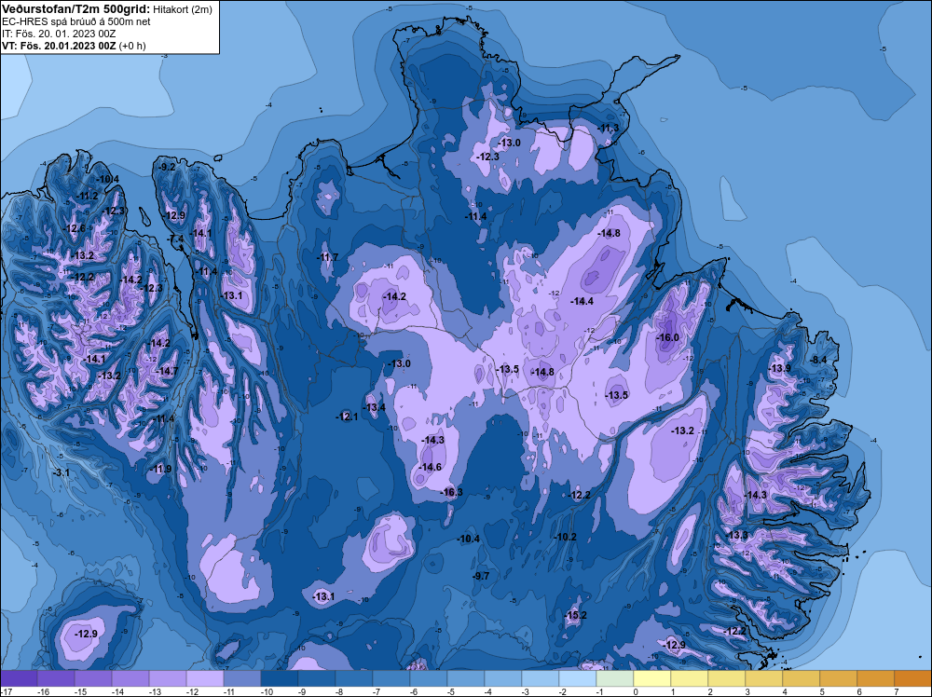The height and width of the screenshot is (697, 932).
Task: Click the legend scale label 0
Action: [x=636, y=691]
